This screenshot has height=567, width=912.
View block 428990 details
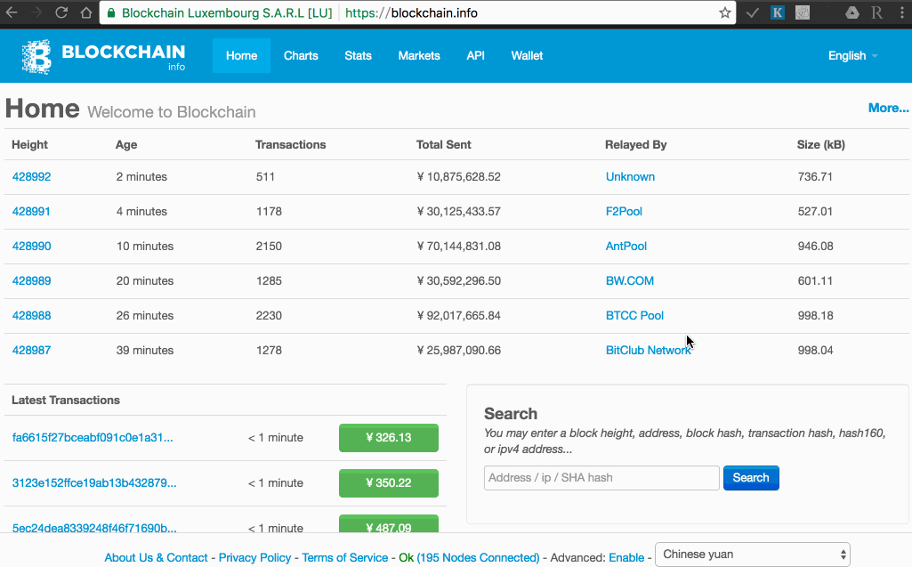click(31, 247)
